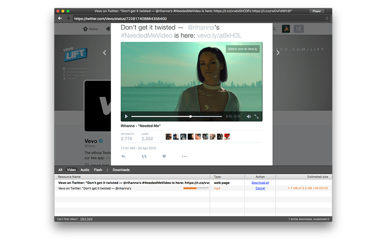This screenshot has width=387, height=242.
Task: Reload the page with the refresh icon
Action: 327,18
